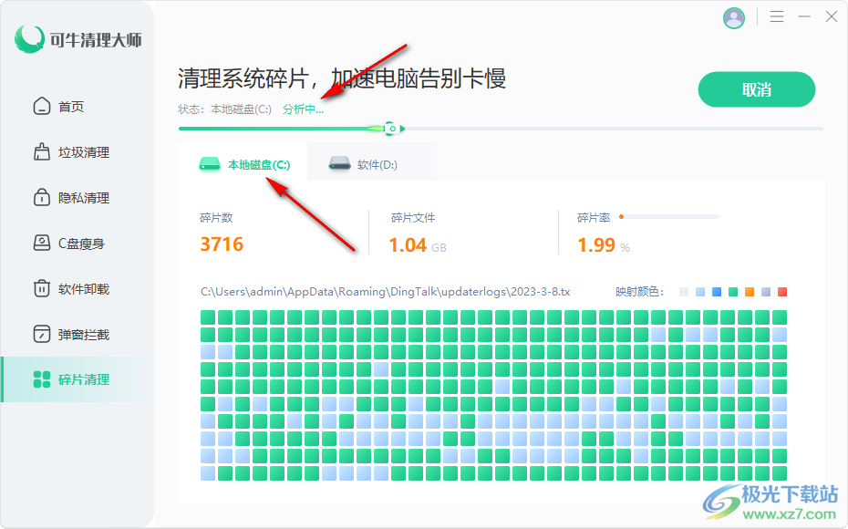848x529 pixels.
Task: Open the hamburger main menu
Action: pos(777,17)
